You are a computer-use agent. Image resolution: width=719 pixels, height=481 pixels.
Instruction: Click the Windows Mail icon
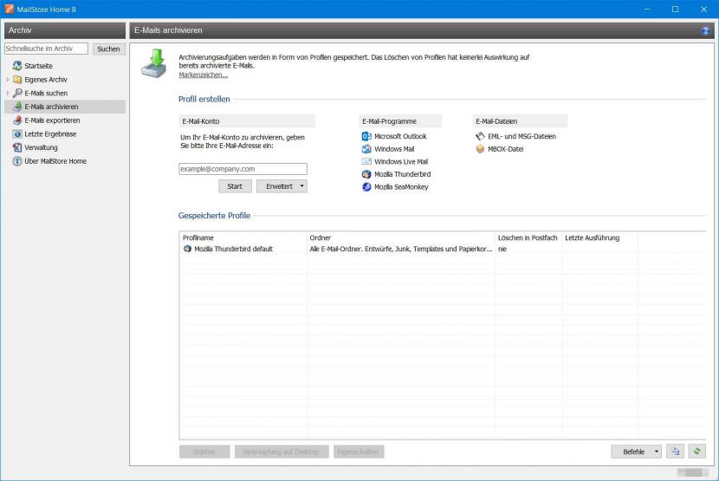click(366, 149)
